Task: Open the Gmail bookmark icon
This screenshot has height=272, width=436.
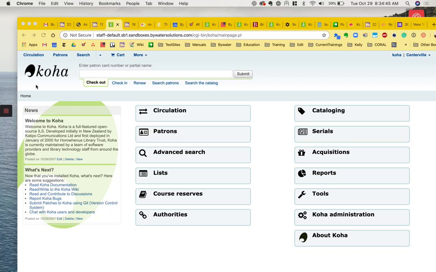Action: (45, 45)
